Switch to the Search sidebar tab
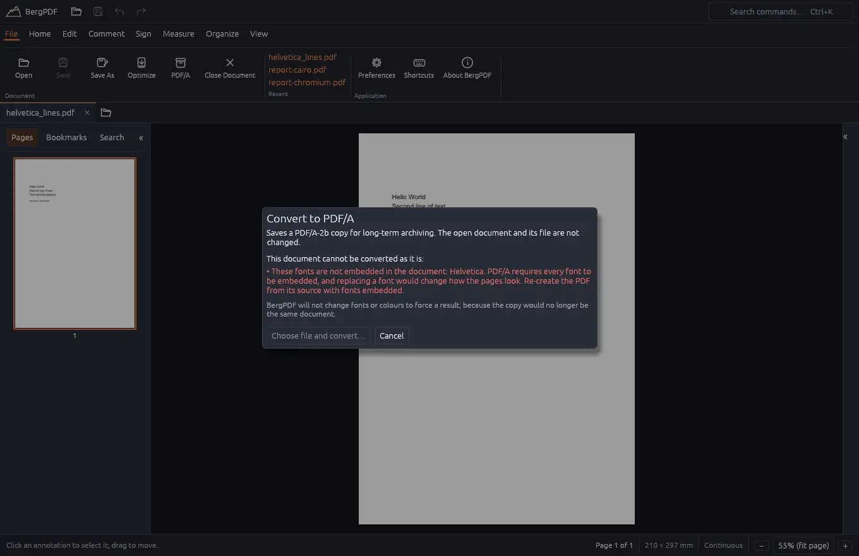 [x=112, y=137]
